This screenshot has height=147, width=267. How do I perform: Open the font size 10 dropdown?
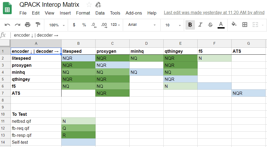click(173, 25)
